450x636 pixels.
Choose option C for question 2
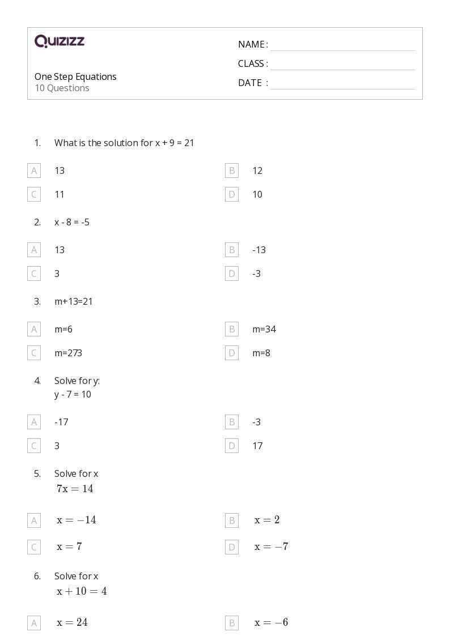point(34,274)
